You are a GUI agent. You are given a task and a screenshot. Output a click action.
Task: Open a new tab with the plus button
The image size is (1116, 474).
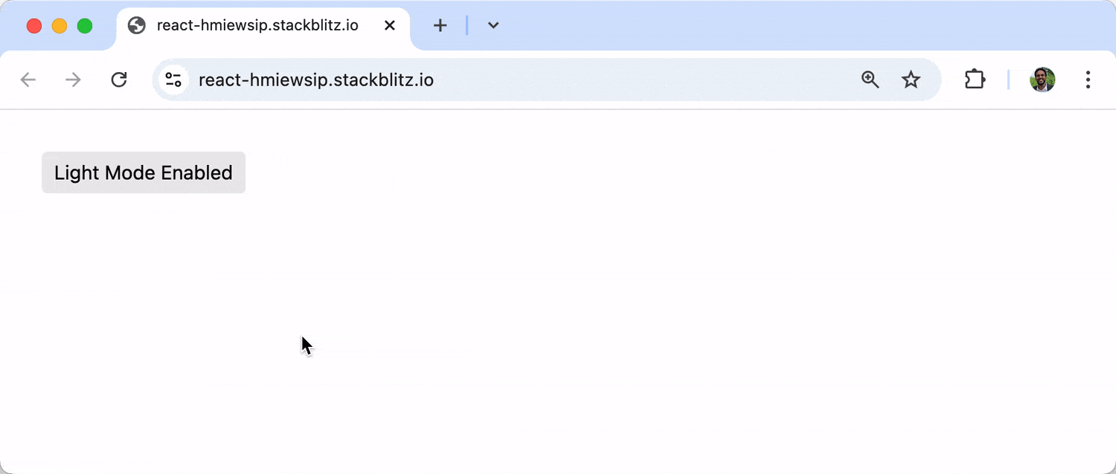pyautogui.click(x=440, y=26)
